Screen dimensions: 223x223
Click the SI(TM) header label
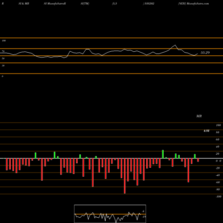[85, 4]
